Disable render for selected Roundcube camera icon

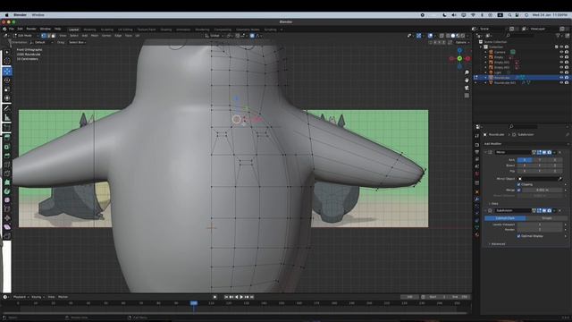pos(567,78)
